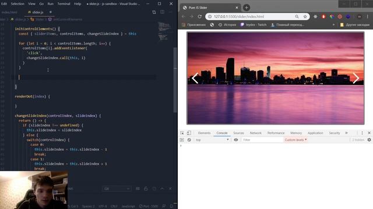The image size is (373, 209).
Task: Click the list view icon in bottom panel
Action: [x=138, y=189]
